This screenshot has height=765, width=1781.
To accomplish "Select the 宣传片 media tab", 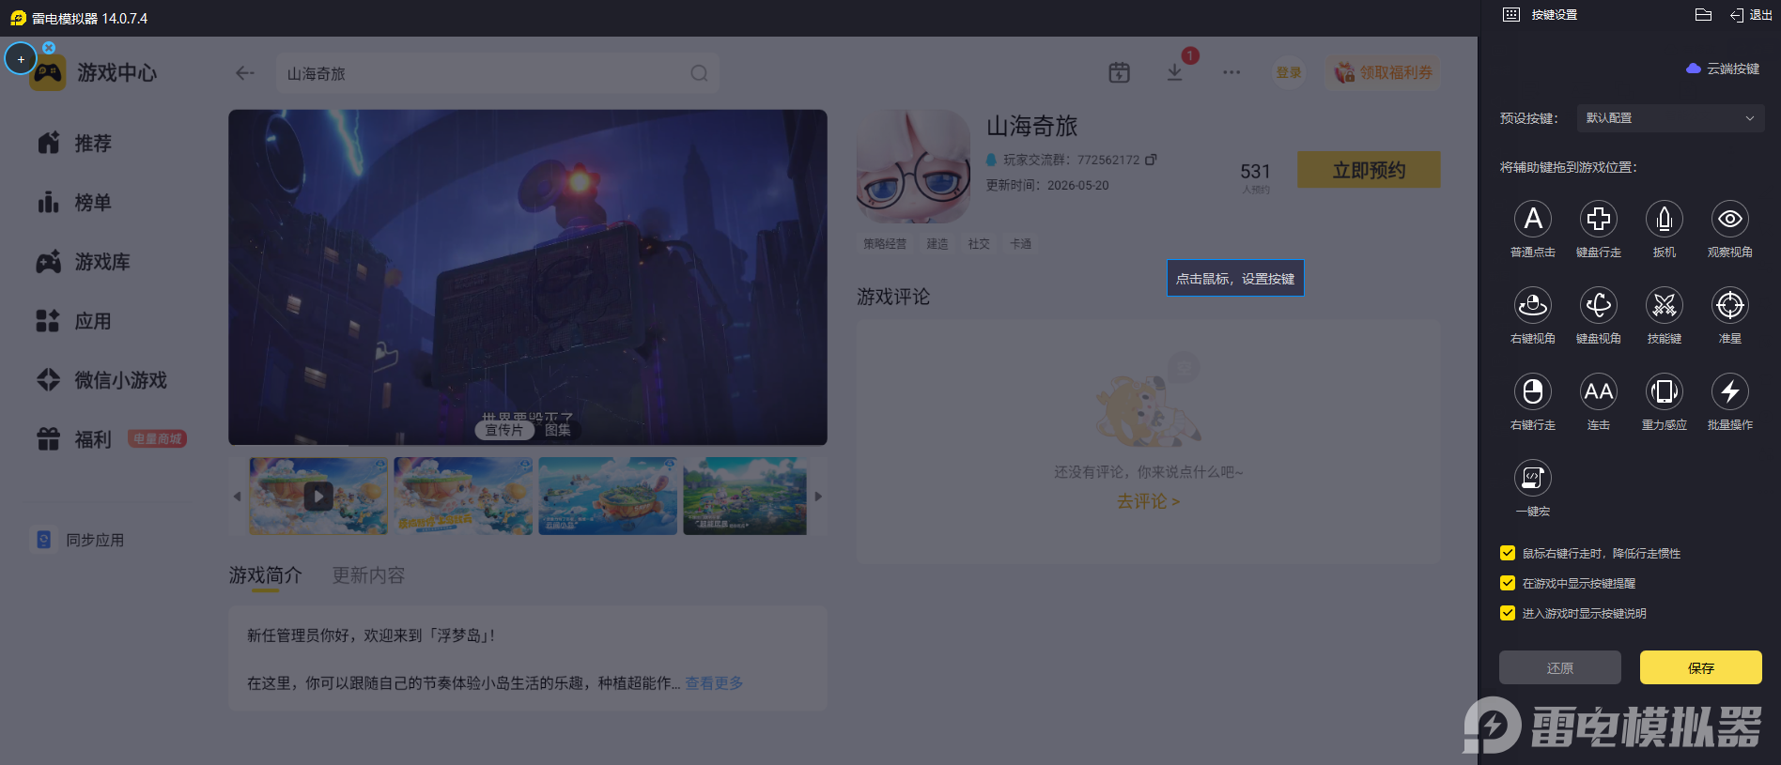I will 504,430.
